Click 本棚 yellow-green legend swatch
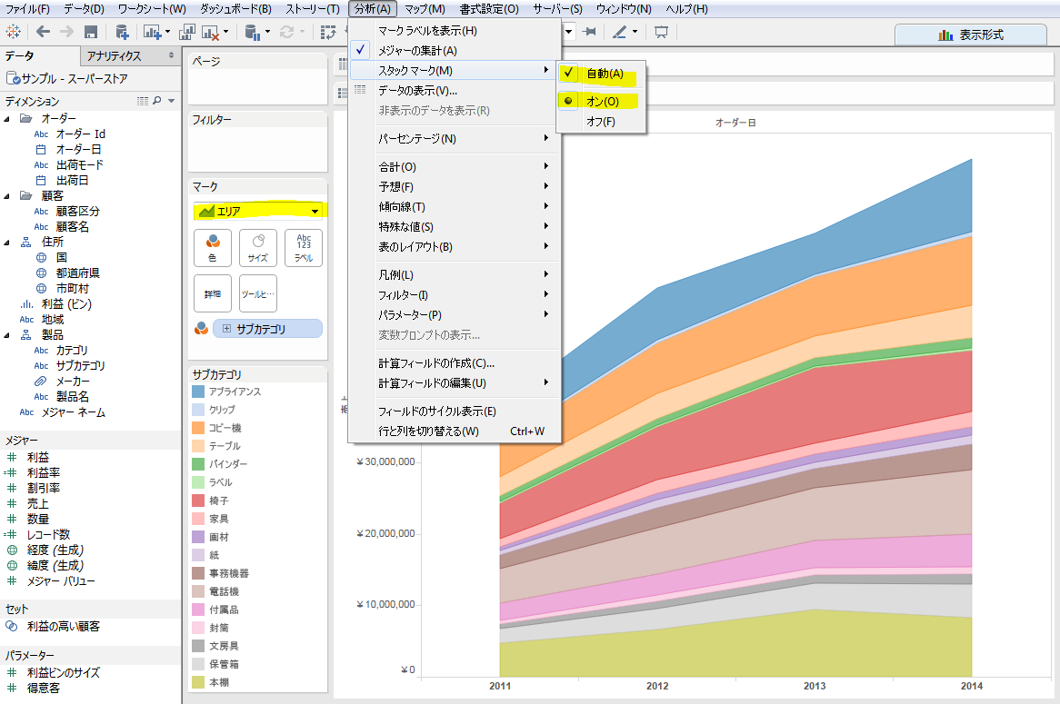The width and height of the screenshot is (1060, 704). coord(198,682)
